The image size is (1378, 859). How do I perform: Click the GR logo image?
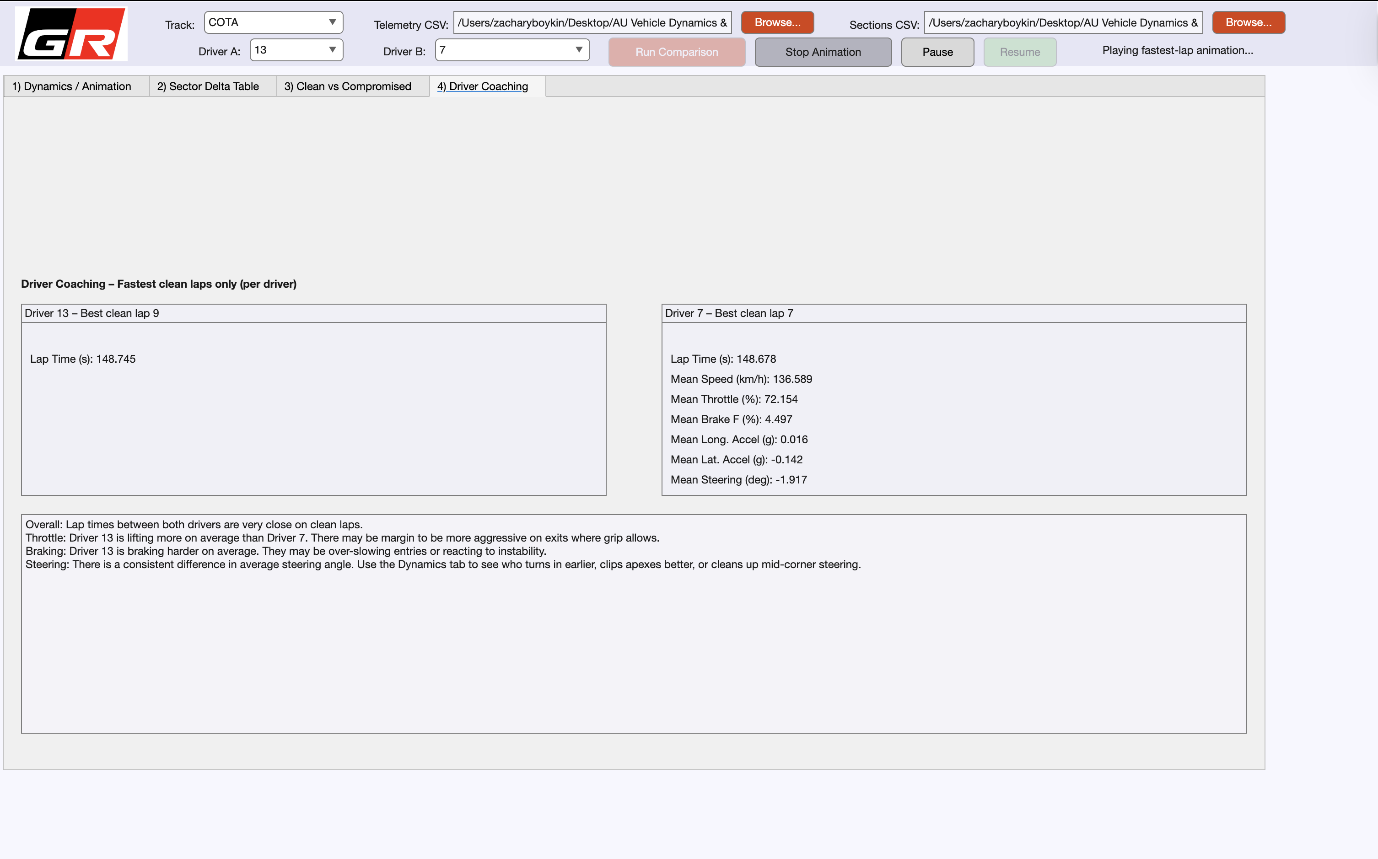coord(71,34)
